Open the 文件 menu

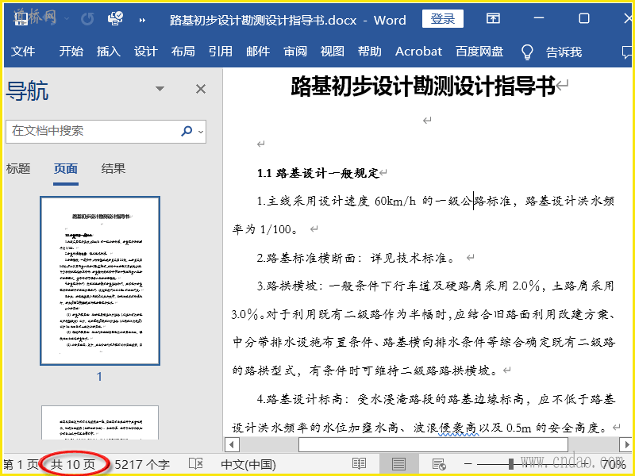tap(23, 52)
